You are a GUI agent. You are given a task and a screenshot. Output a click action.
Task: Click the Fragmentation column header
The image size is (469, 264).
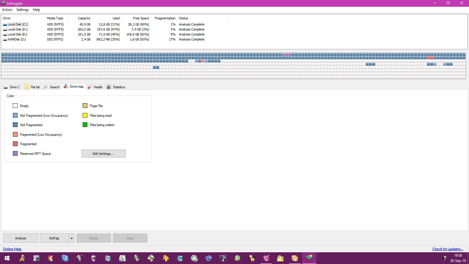click(x=164, y=18)
